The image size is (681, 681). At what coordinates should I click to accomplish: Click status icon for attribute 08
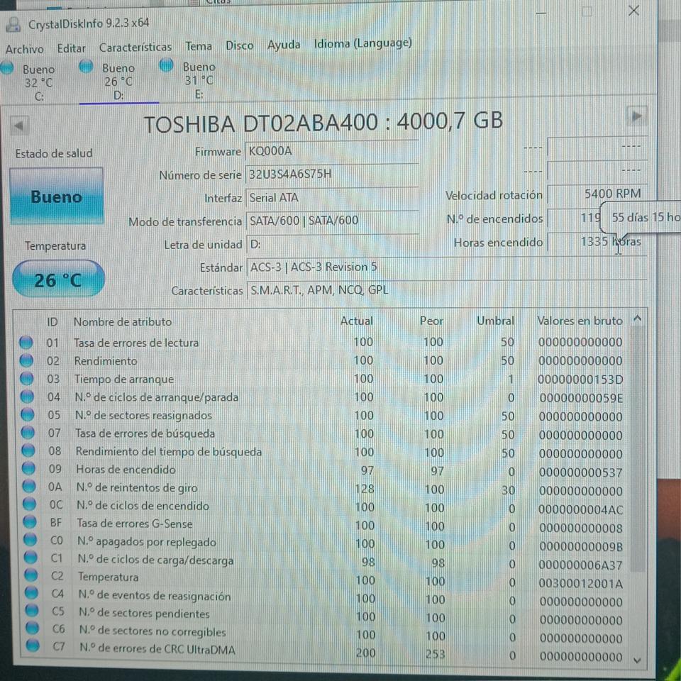(x=28, y=450)
